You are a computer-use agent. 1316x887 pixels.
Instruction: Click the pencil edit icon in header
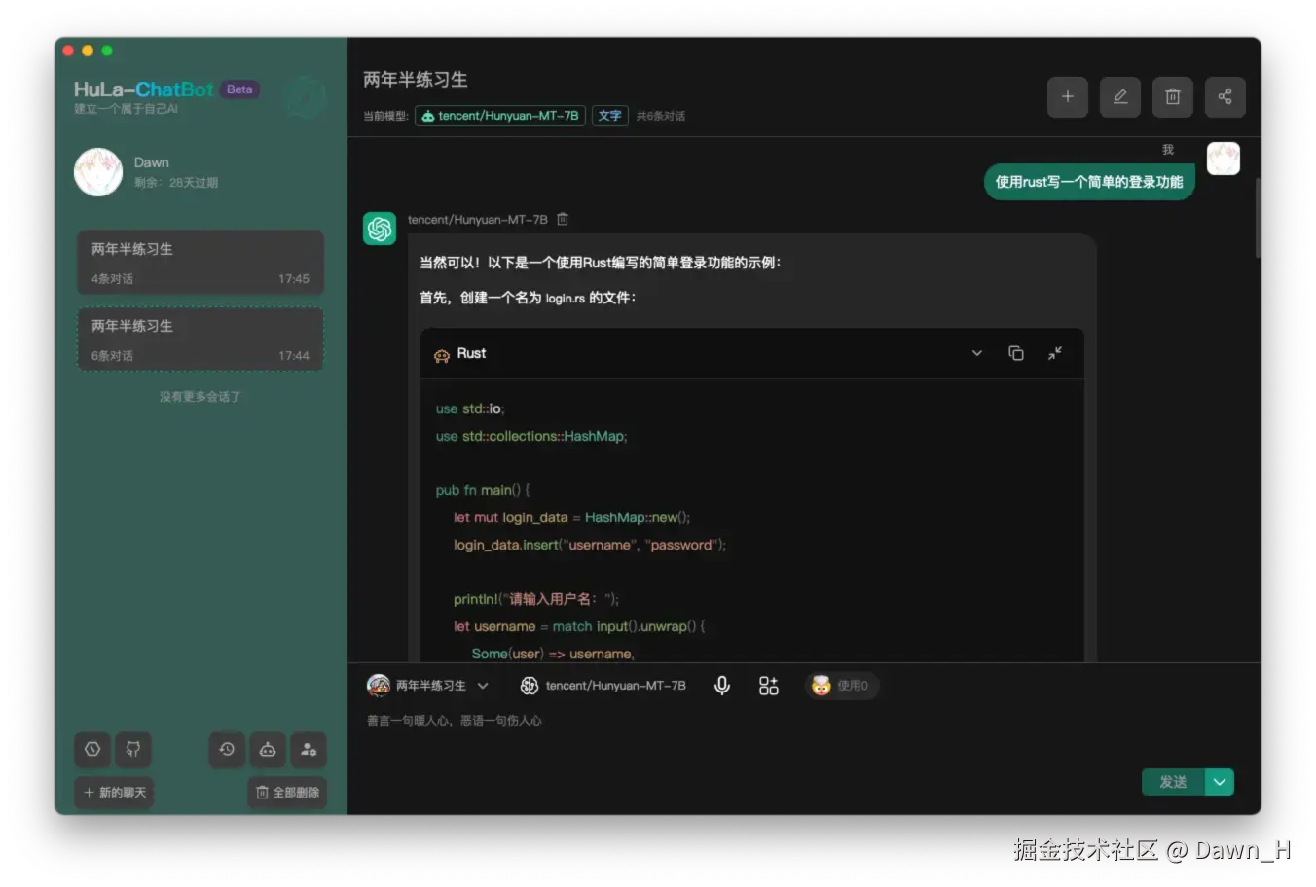click(1120, 96)
